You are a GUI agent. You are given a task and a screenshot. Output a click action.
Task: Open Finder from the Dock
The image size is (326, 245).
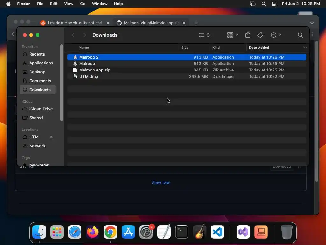click(x=39, y=232)
